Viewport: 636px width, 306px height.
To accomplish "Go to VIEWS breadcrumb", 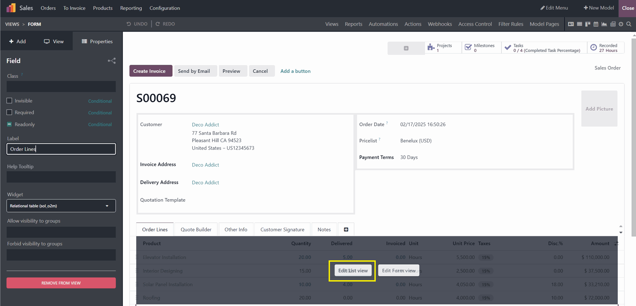I will coord(12,24).
